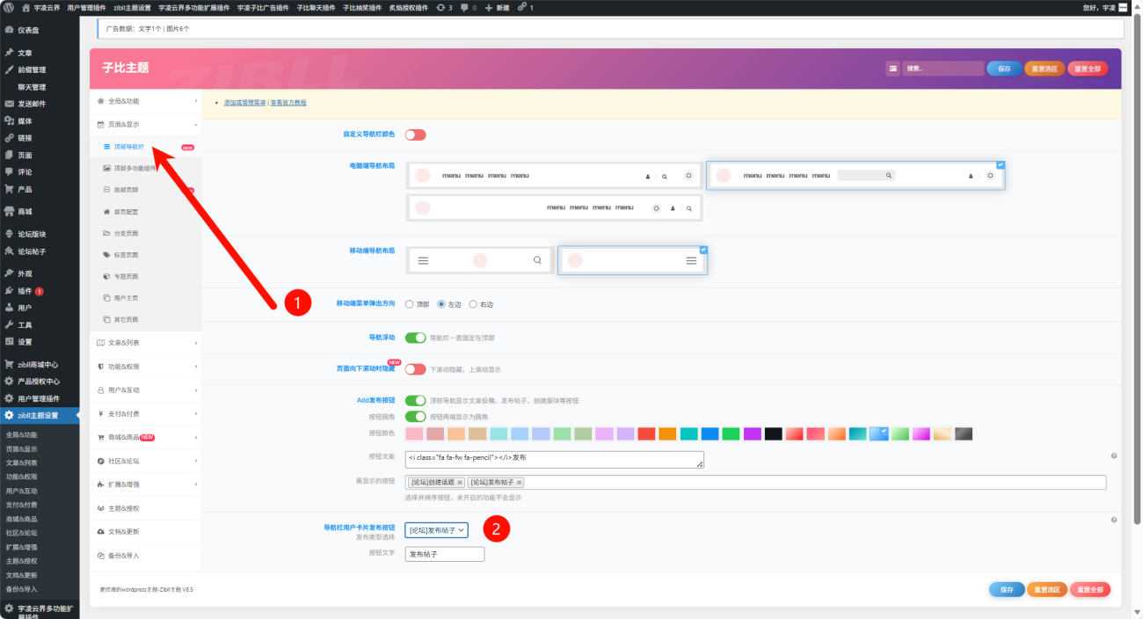This screenshot has height=619, width=1143.
Task: Click help icon next to 按钮文案 row
Action: (x=1114, y=456)
